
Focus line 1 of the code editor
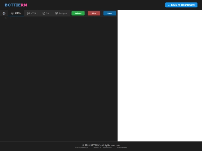pos(64,18)
